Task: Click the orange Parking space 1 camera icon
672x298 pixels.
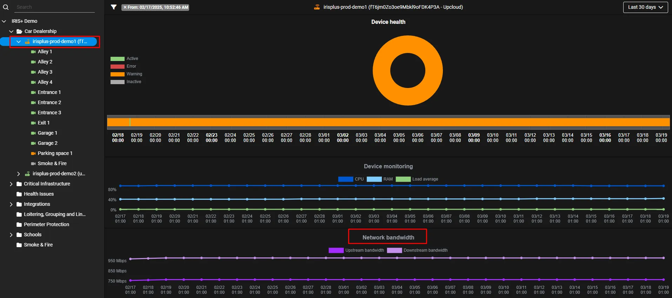Action: [x=33, y=153]
